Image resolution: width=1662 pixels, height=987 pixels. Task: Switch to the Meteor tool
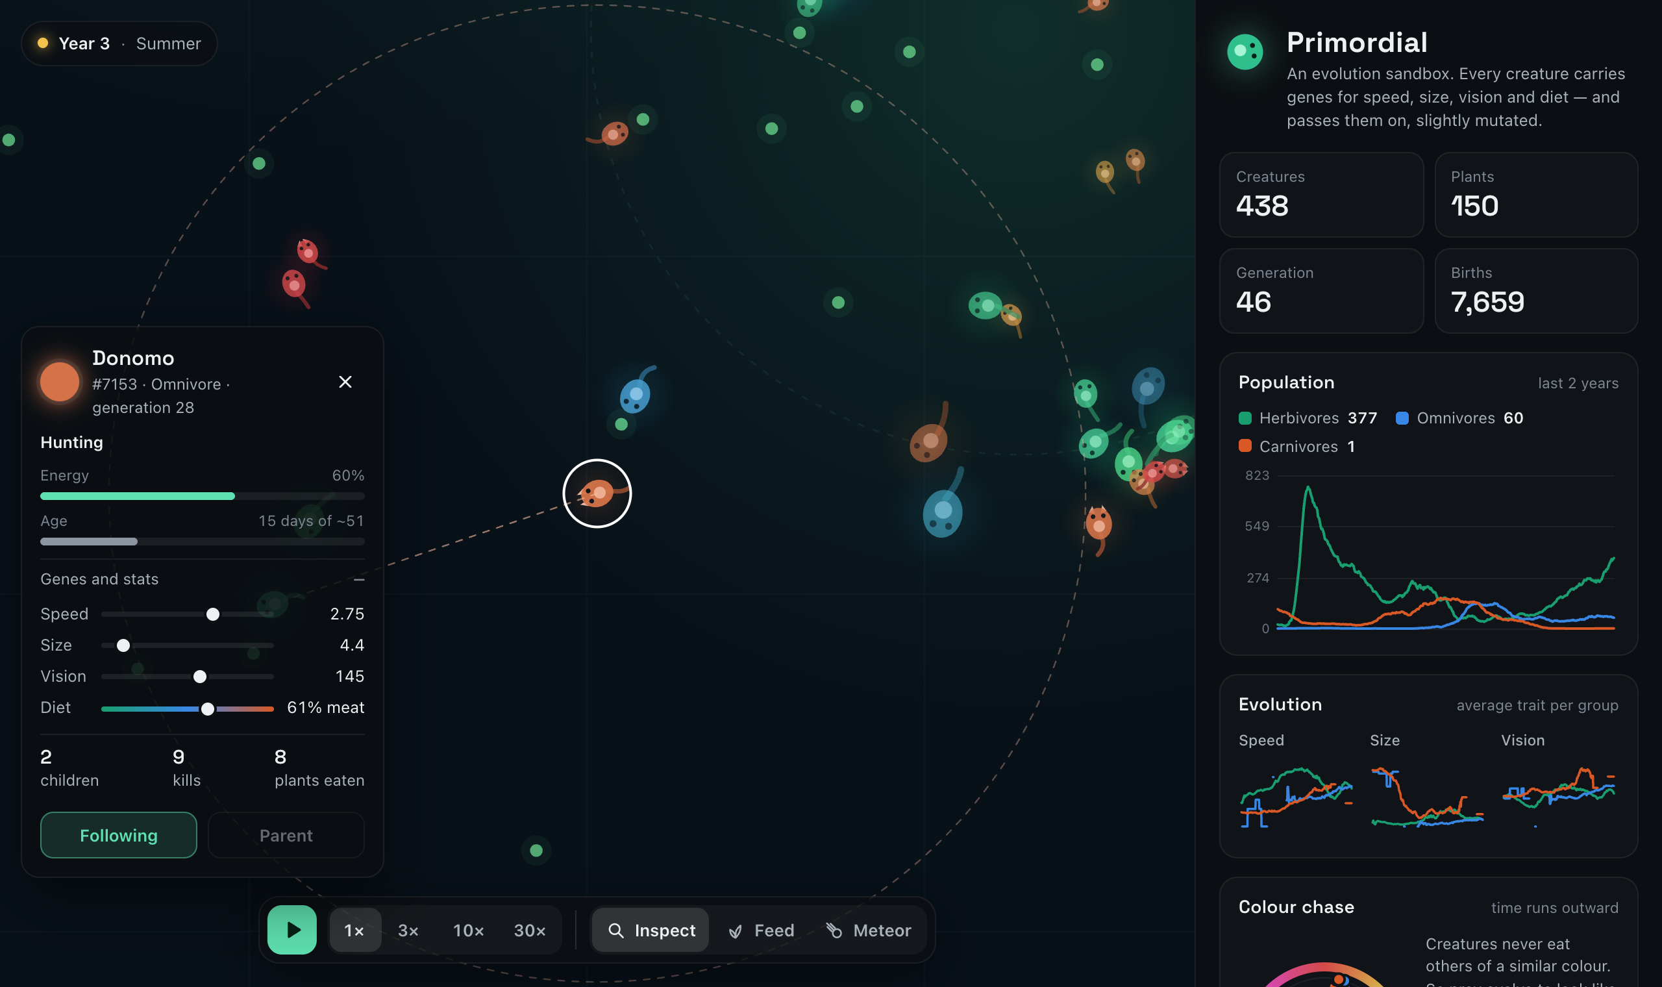(869, 930)
